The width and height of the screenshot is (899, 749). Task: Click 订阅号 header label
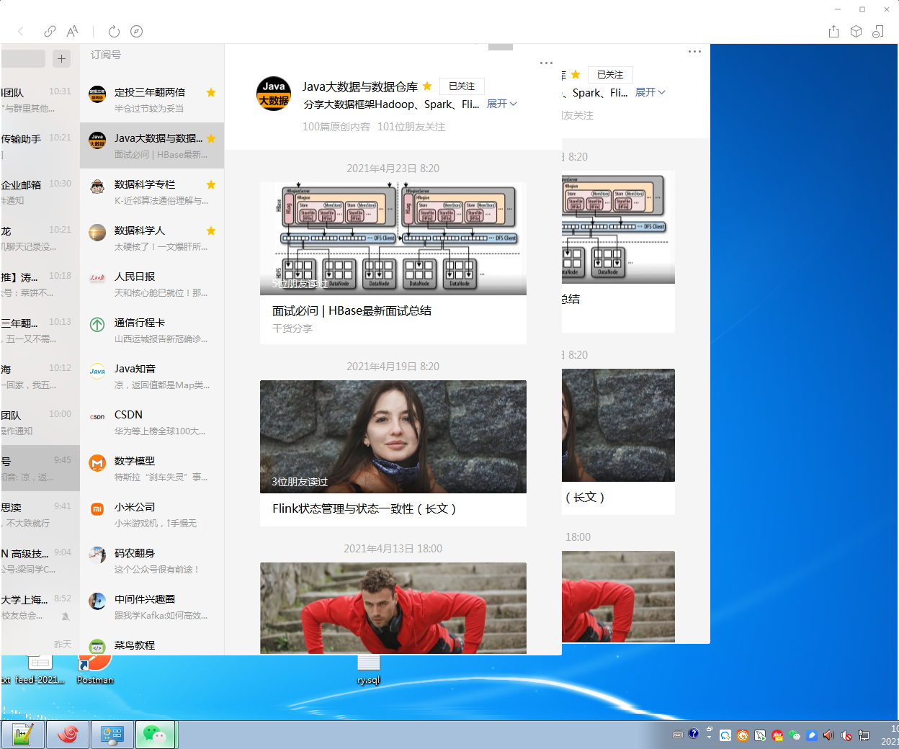[106, 55]
